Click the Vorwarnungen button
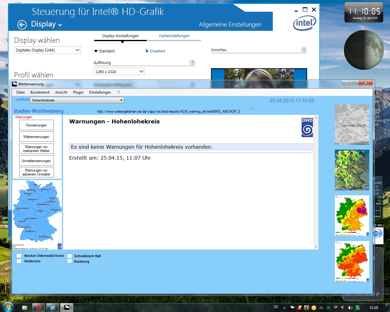The image size is (390, 312). point(36,125)
